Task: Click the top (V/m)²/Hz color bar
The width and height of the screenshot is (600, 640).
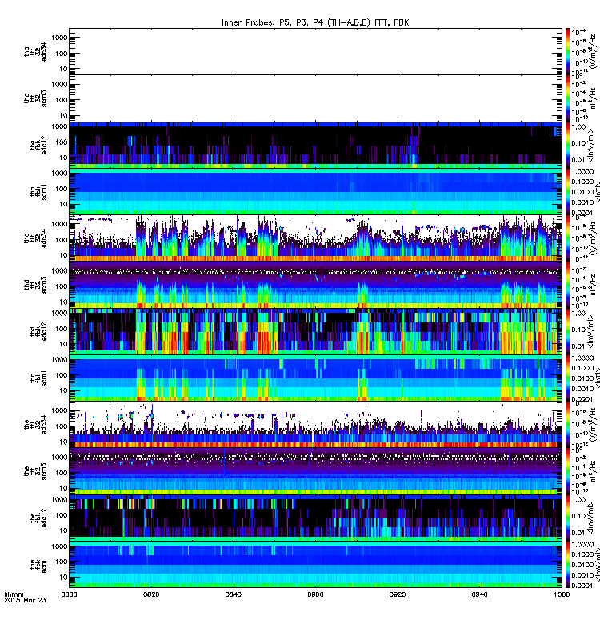Action: (x=568, y=51)
